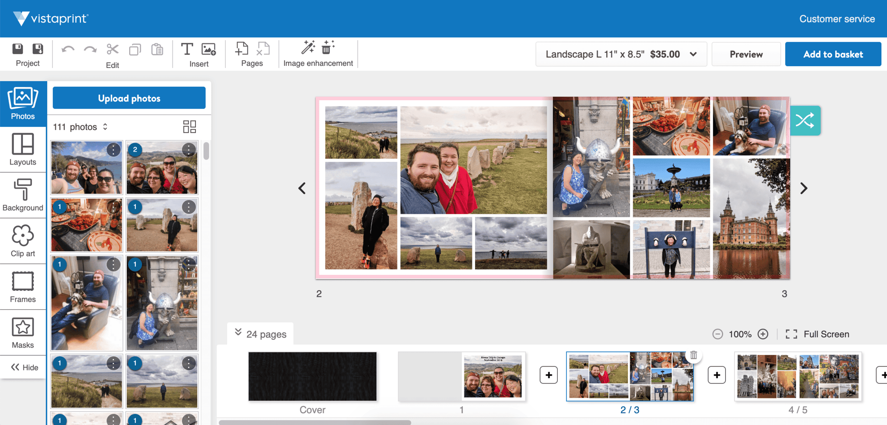The width and height of the screenshot is (887, 425).
Task: Select the 4 / 5 spread thumbnail
Action: [x=798, y=376]
